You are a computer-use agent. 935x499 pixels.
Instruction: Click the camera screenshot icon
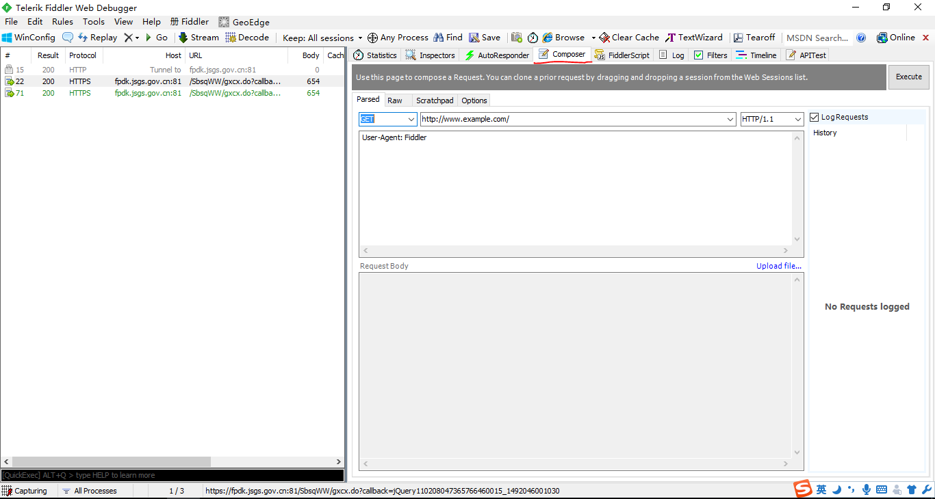pyautogui.click(x=517, y=38)
